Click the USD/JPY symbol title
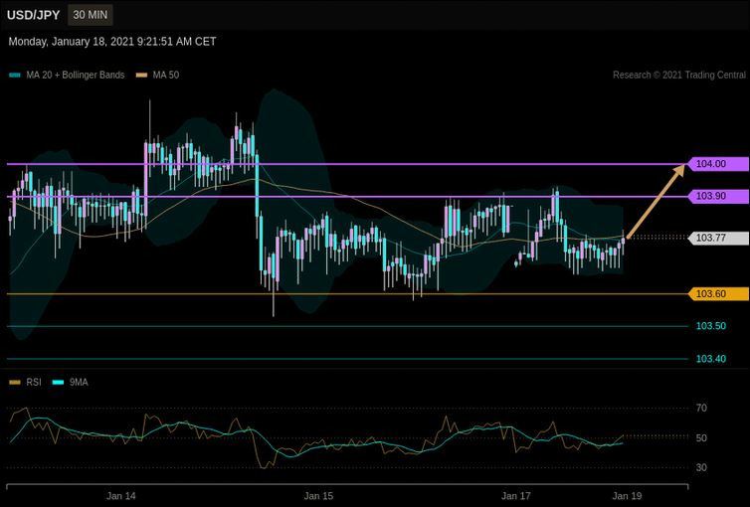 (34, 15)
